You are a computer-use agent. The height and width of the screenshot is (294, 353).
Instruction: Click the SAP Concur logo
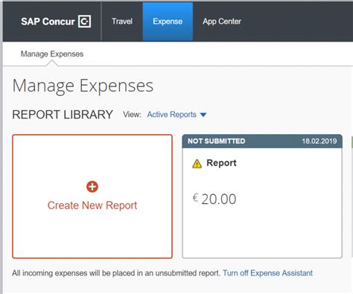coord(56,22)
